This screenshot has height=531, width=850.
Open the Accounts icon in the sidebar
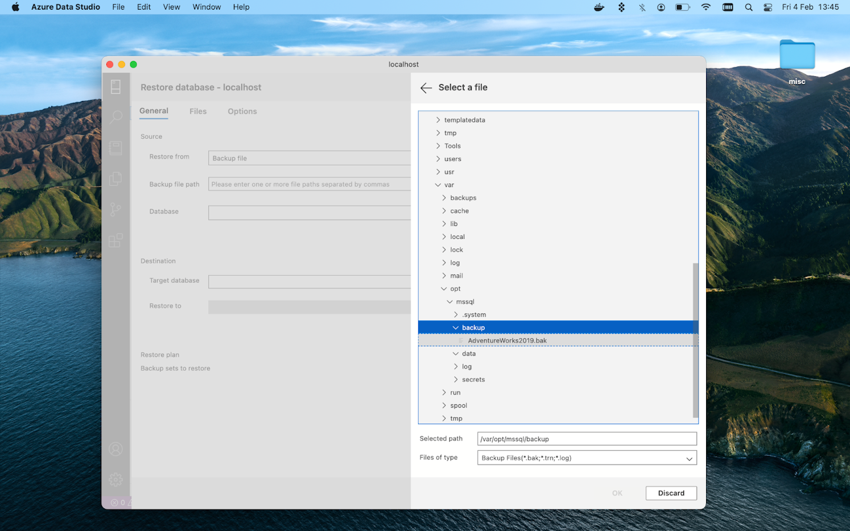115,449
